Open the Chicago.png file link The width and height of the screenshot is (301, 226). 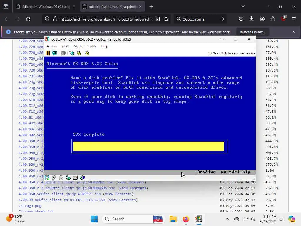tap(30, 206)
